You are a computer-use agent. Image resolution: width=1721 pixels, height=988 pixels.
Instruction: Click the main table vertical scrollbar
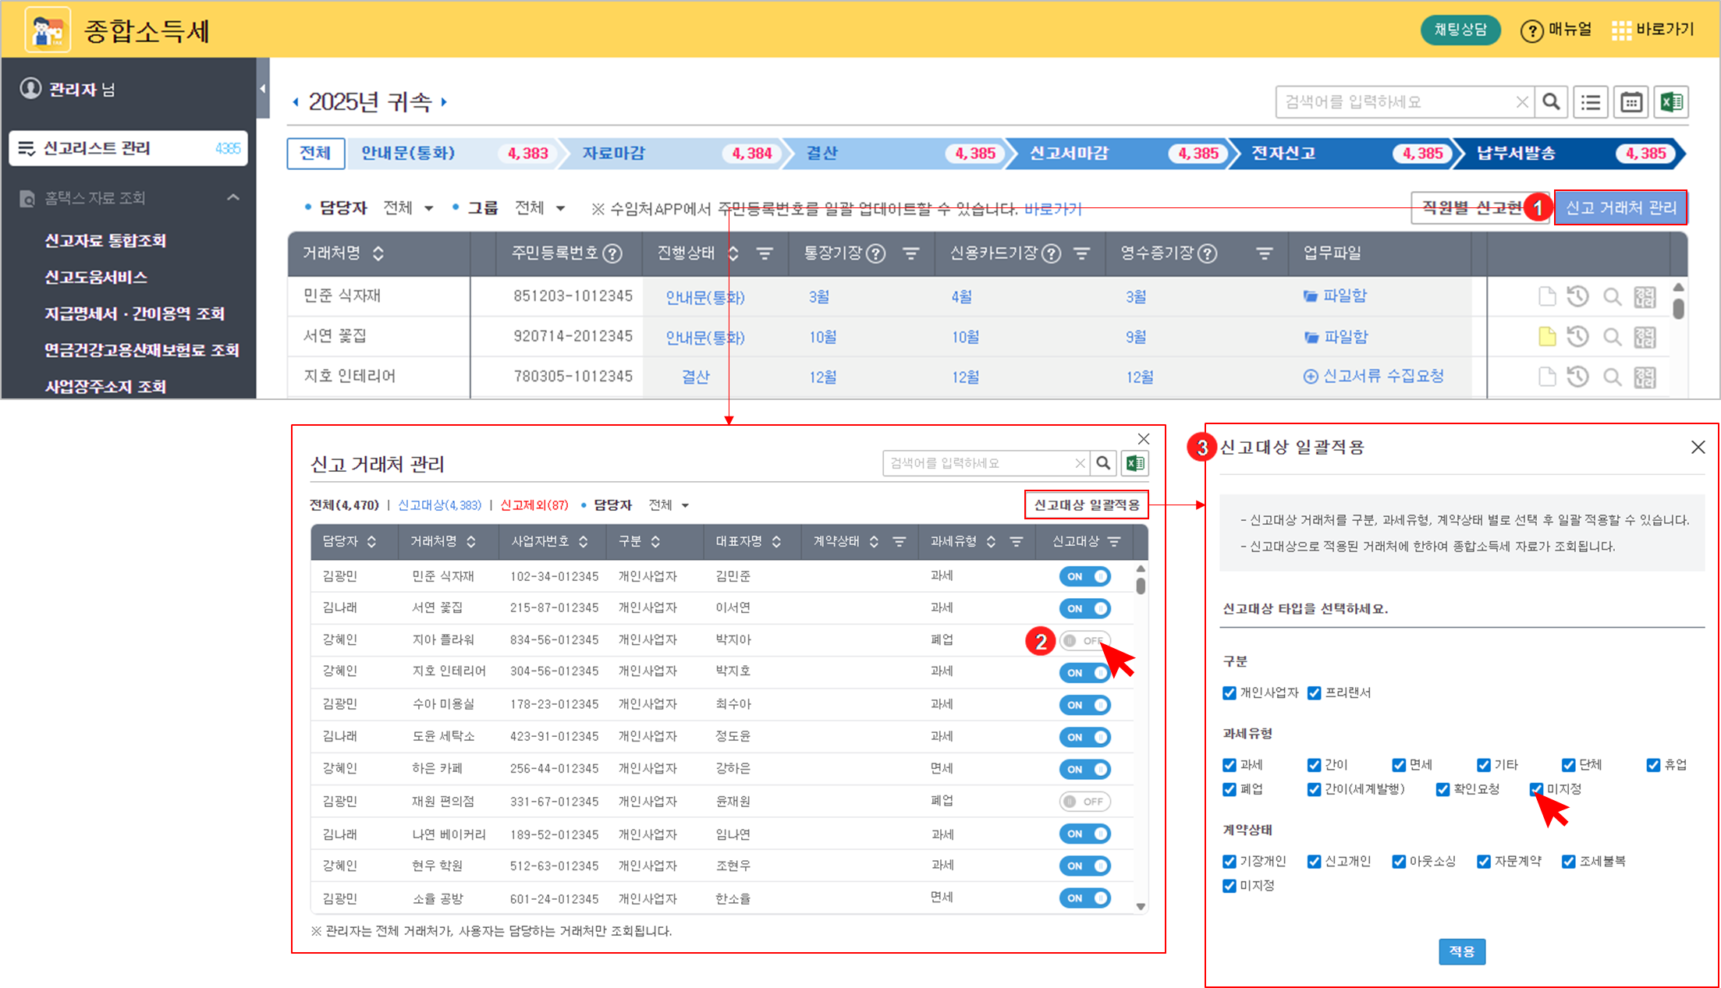(x=1678, y=309)
